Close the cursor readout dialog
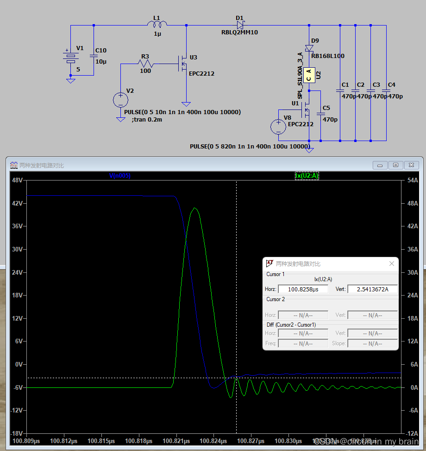This screenshot has width=426, height=451. (392, 264)
